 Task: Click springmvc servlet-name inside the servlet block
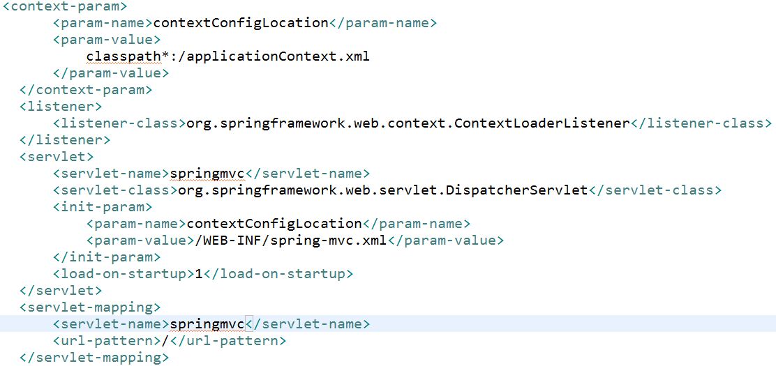pos(207,174)
